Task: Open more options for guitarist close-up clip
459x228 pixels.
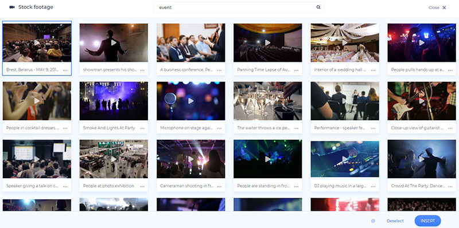Action: click(450, 128)
